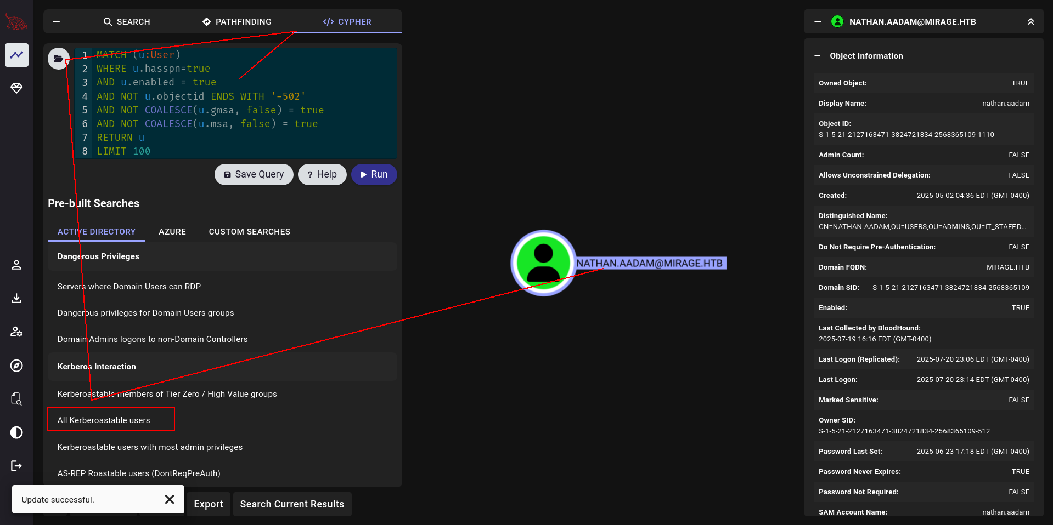Click the download collectors icon
1053x525 pixels.
click(x=16, y=299)
